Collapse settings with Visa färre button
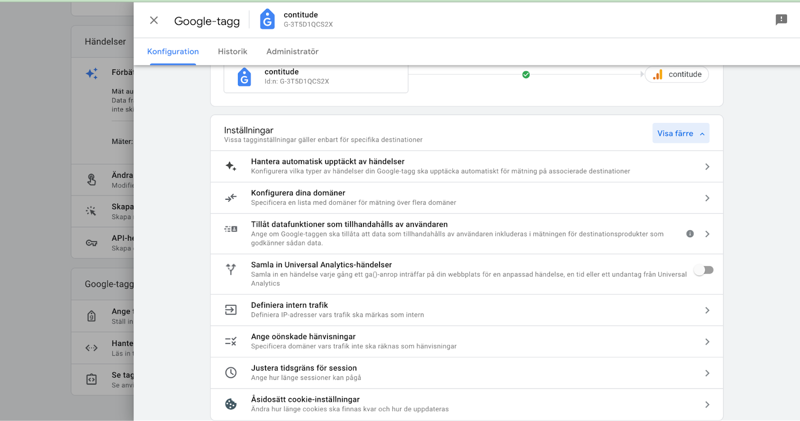Screen dimensions: 800x421 coord(680,133)
